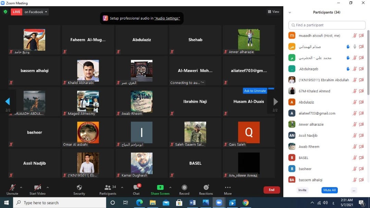Click the green encryption shield icon

pyautogui.click(x=5, y=12)
